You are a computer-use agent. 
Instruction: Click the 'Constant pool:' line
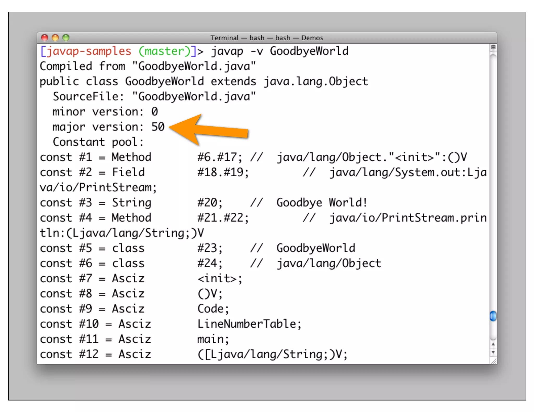(x=98, y=142)
